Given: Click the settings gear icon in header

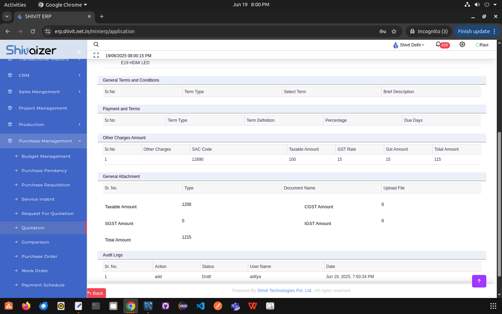Looking at the screenshot, I should point(462,45).
